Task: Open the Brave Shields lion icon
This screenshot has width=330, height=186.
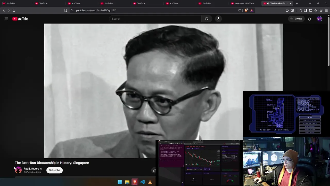Action: 246,10
